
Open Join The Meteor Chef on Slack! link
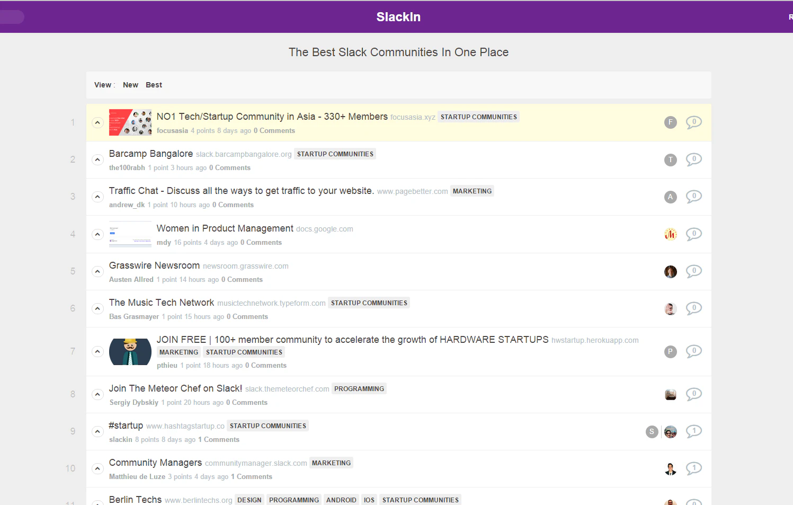pyautogui.click(x=175, y=388)
